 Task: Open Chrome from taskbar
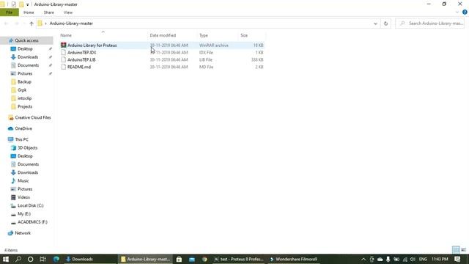[x=204, y=259]
